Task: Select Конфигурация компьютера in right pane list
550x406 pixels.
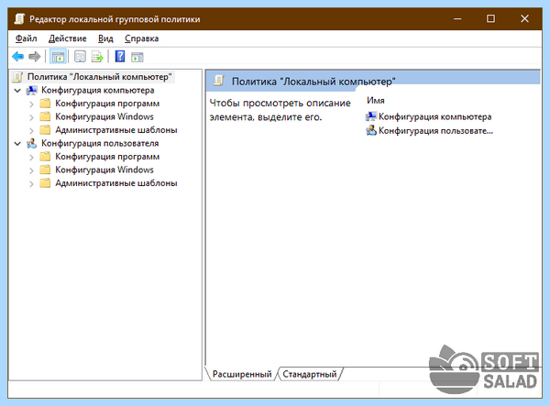Action: pyautogui.click(x=434, y=116)
